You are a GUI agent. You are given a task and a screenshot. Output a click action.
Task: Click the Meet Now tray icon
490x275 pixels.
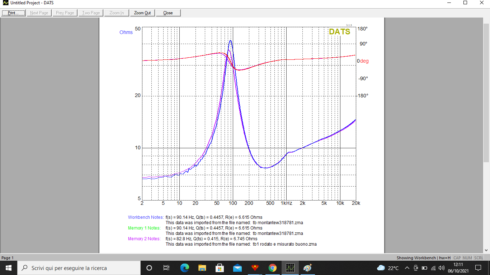[416, 268]
